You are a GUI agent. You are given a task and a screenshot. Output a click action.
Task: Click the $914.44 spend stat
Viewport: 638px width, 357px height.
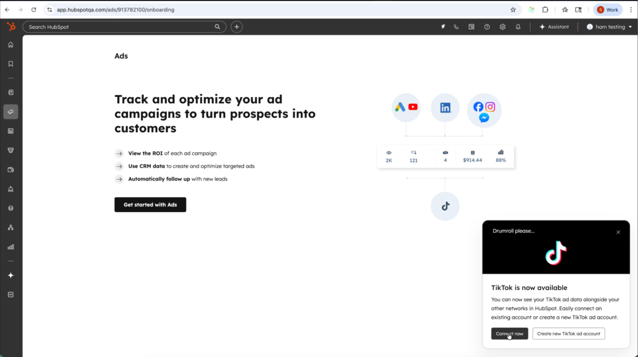point(472,156)
